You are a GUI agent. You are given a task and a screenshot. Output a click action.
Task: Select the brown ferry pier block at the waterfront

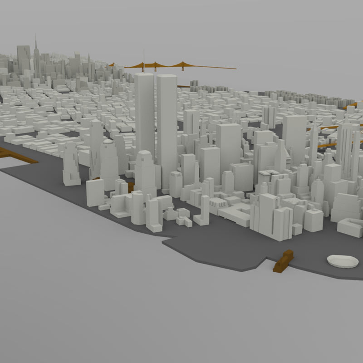coord(283,261)
